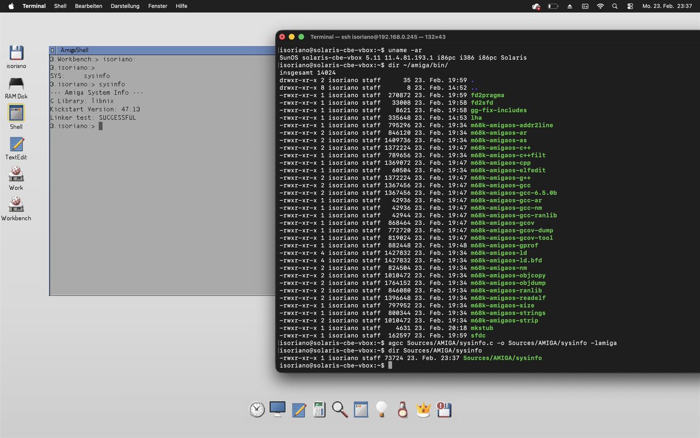This screenshot has height=438, width=700.
Task: Click the eject icon in the menu bar
Action: (x=570, y=6)
